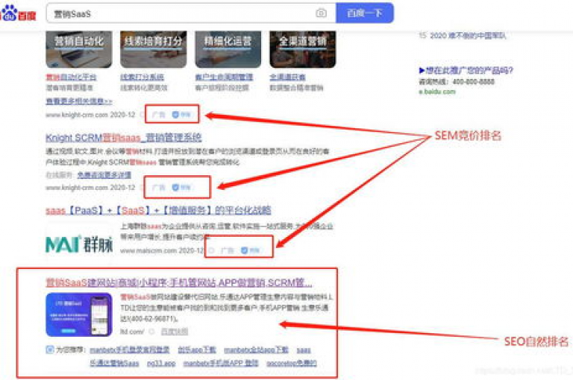The height and width of the screenshot is (380, 573).
Task: Open the manbetx全站app下载 recommended link
Action: click(256, 349)
